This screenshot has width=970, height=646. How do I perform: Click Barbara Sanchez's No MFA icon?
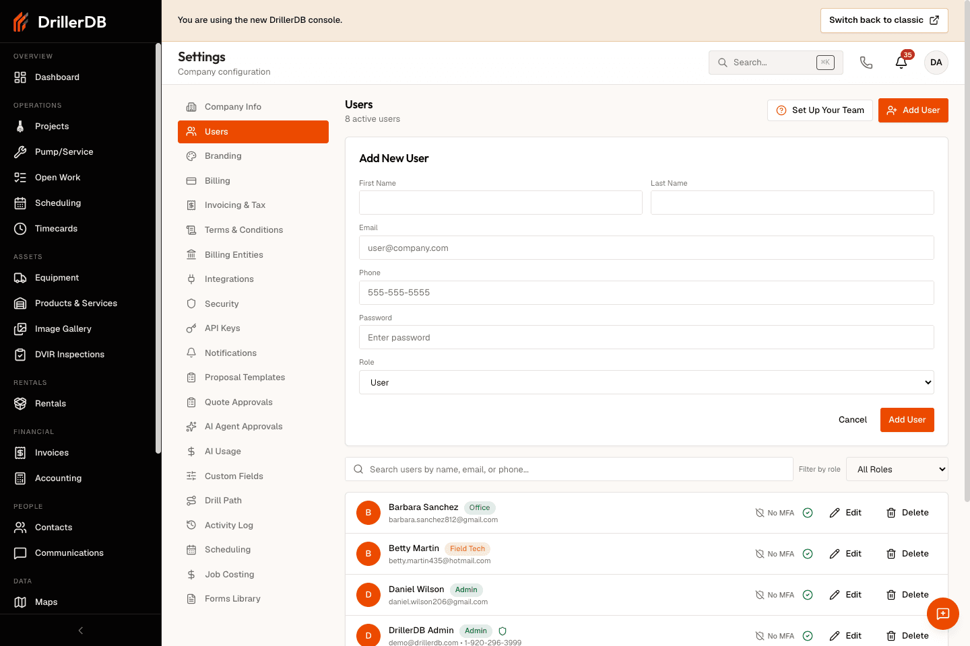760,513
